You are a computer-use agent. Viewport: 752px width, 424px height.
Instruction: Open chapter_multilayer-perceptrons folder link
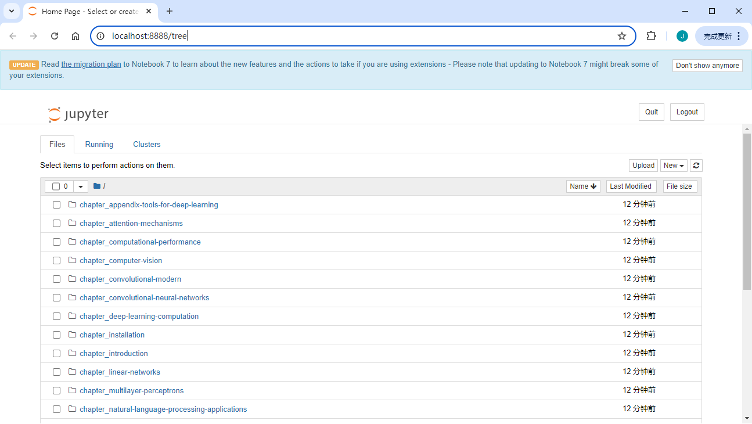coord(132,390)
